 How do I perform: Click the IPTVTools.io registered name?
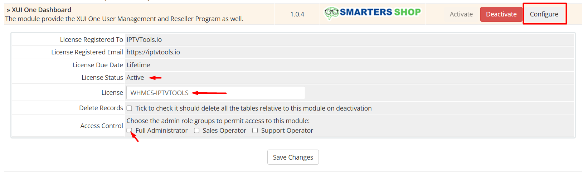[x=144, y=40]
